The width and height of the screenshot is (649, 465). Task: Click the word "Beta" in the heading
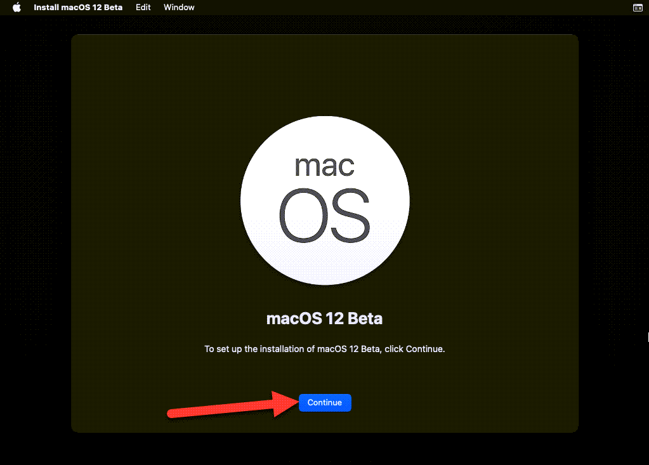point(365,318)
